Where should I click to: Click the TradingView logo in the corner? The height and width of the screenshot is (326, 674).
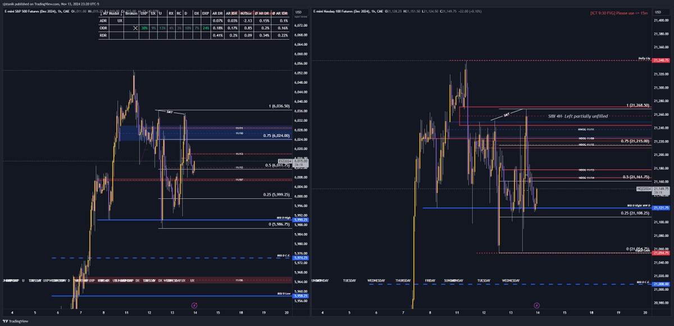click(16, 322)
